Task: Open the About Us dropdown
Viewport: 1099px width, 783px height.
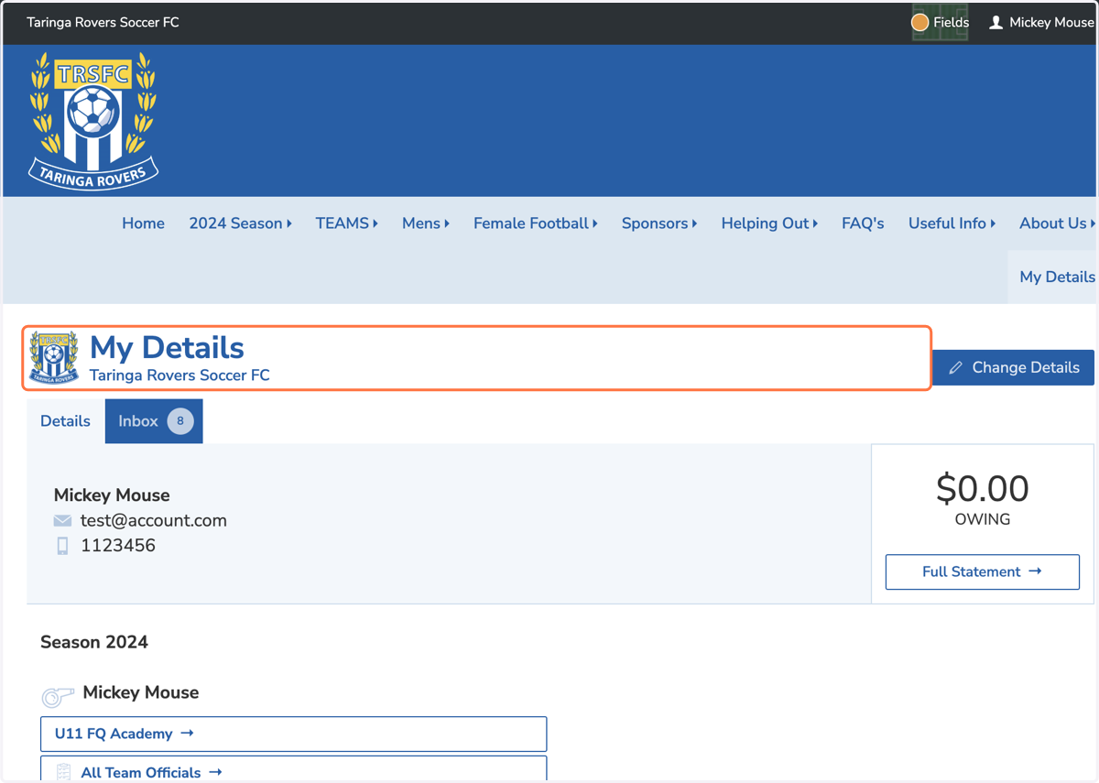Action: [1057, 223]
